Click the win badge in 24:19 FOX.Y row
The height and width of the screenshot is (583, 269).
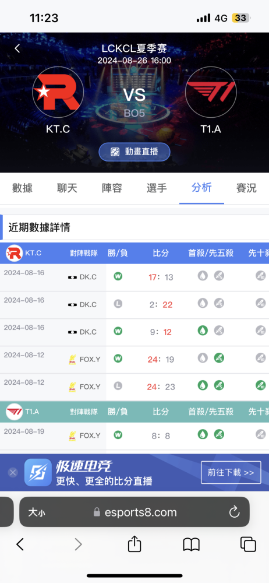(x=118, y=359)
